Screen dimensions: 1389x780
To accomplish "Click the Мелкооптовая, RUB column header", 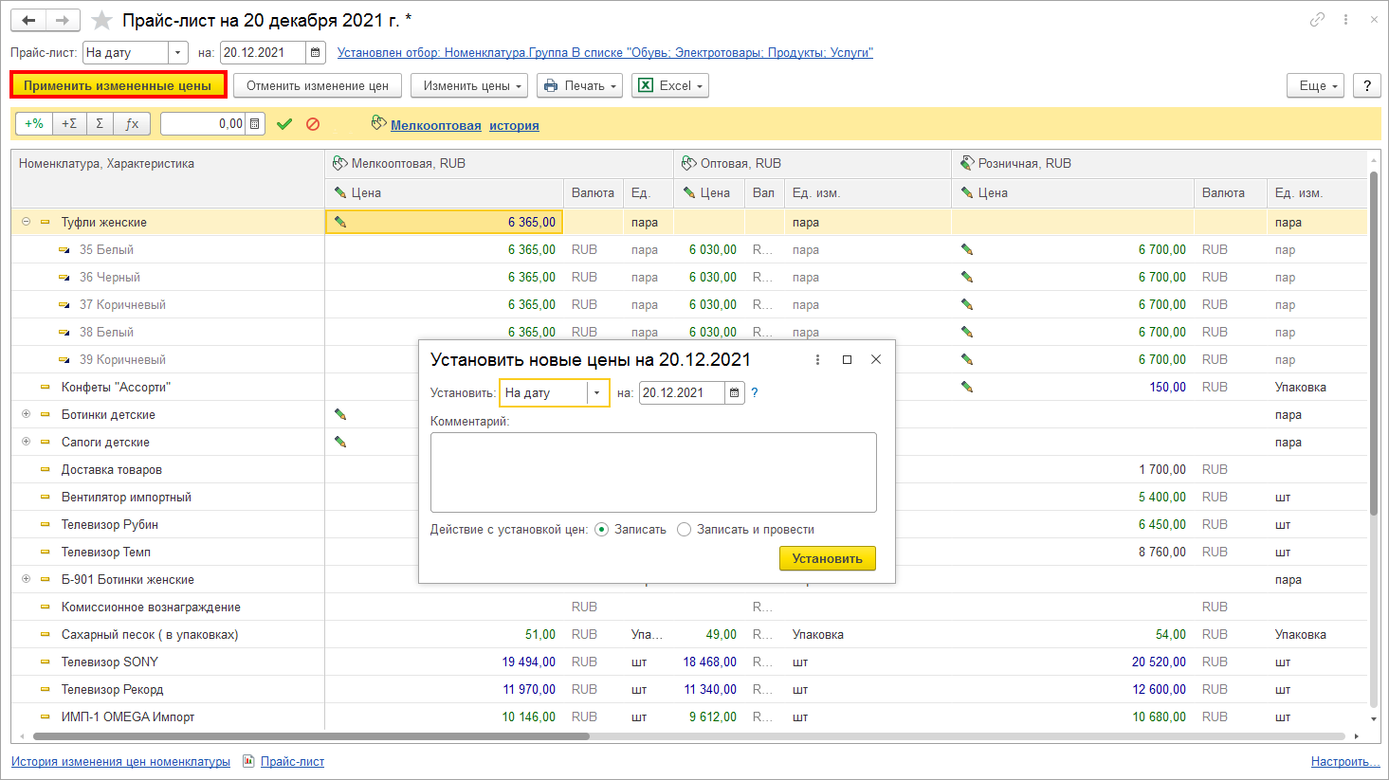I will [x=499, y=163].
